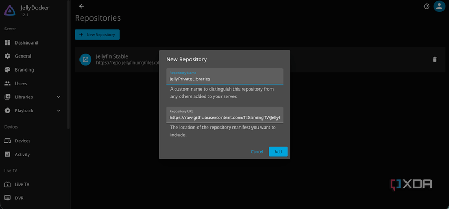Click the Dashboard grid icon
The image size is (449, 209).
pos(8,42)
